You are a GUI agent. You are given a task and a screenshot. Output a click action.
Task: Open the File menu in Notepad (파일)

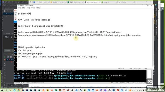click(x=19, y=8)
